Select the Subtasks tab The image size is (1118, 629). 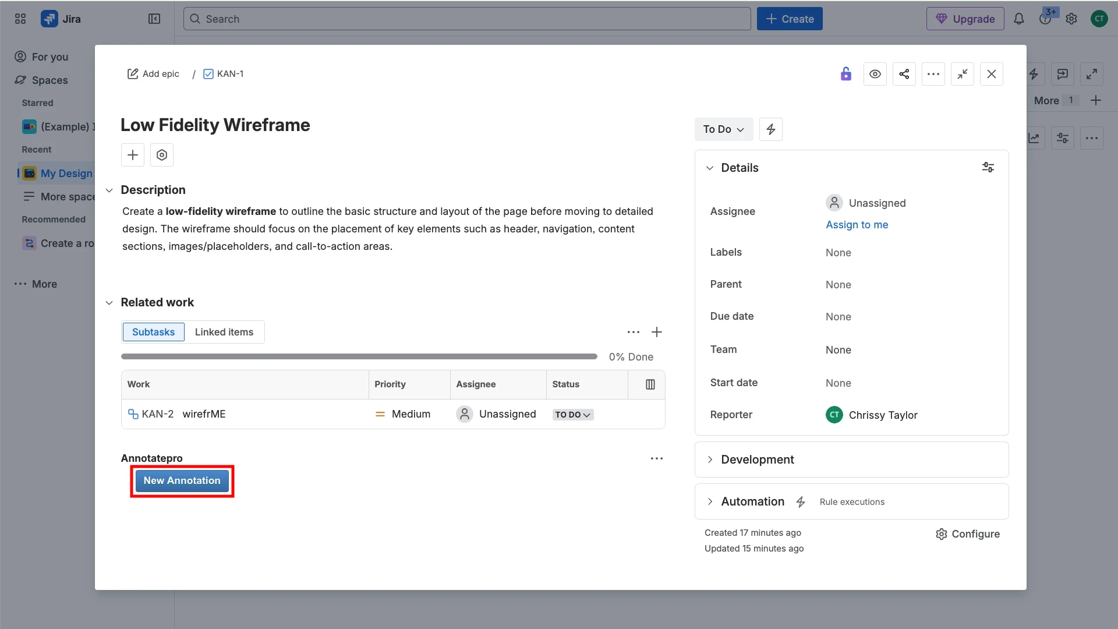click(x=153, y=332)
